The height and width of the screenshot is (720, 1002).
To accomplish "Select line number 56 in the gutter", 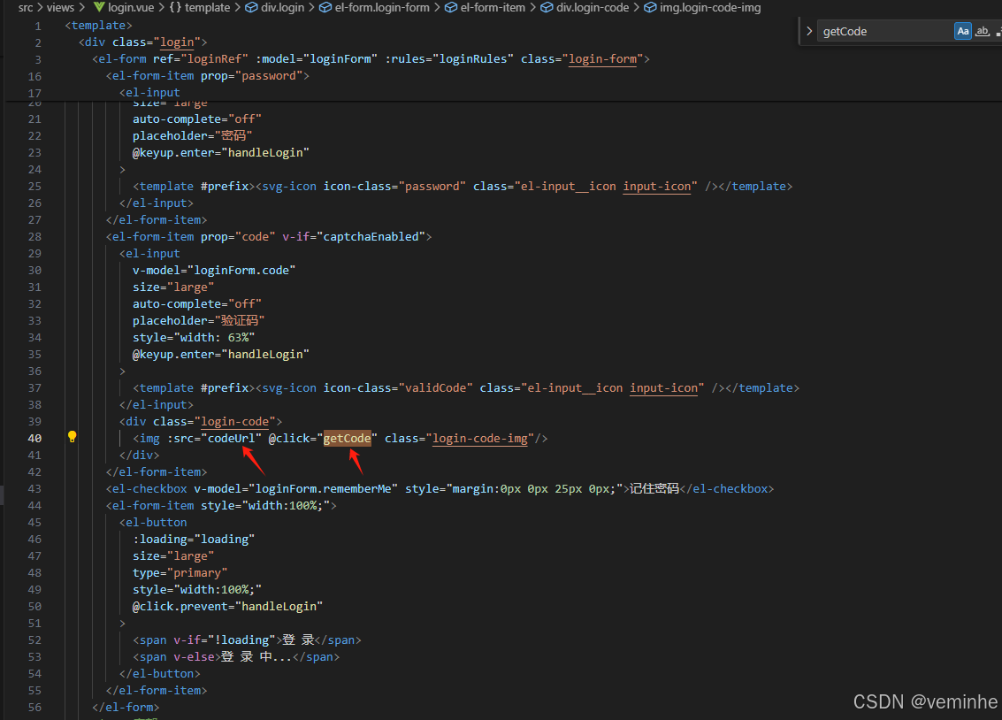I will [x=34, y=708].
